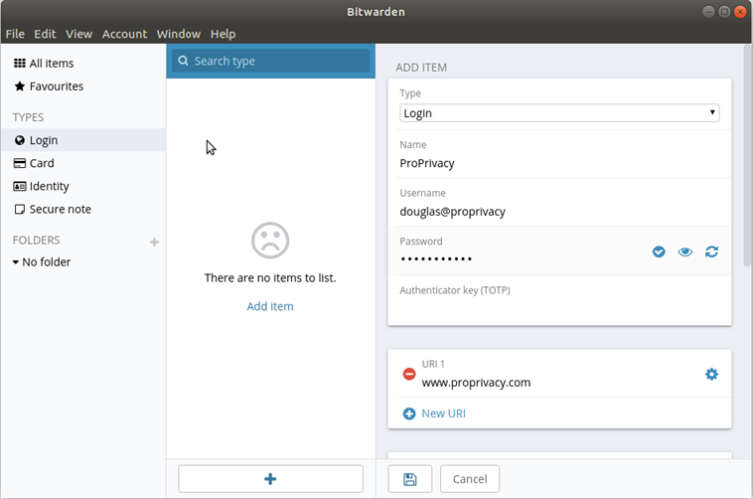Click the Add item link
The height and width of the screenshot is (499, 753).
tap(270, 306)
